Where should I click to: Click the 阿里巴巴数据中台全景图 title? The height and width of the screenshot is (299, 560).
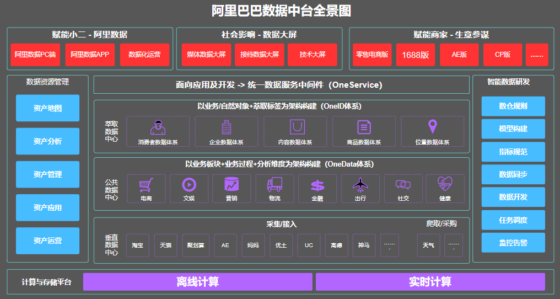[x=282, y=10]
